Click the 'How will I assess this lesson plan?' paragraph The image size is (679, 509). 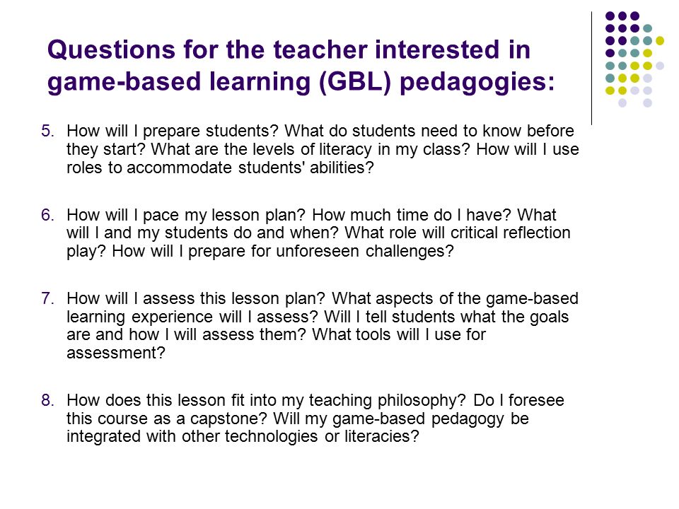coord(323,325)
